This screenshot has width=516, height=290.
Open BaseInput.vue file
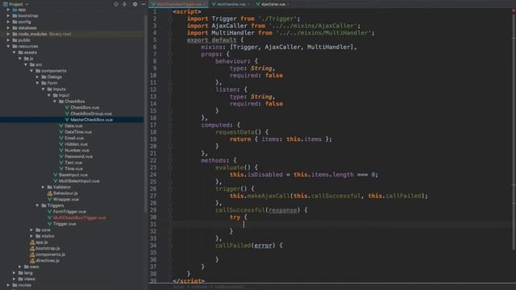click(x=73, y=175)
